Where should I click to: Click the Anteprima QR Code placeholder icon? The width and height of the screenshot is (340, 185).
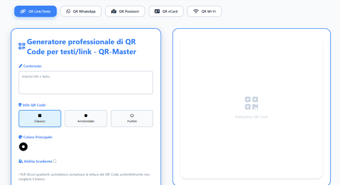251,103
